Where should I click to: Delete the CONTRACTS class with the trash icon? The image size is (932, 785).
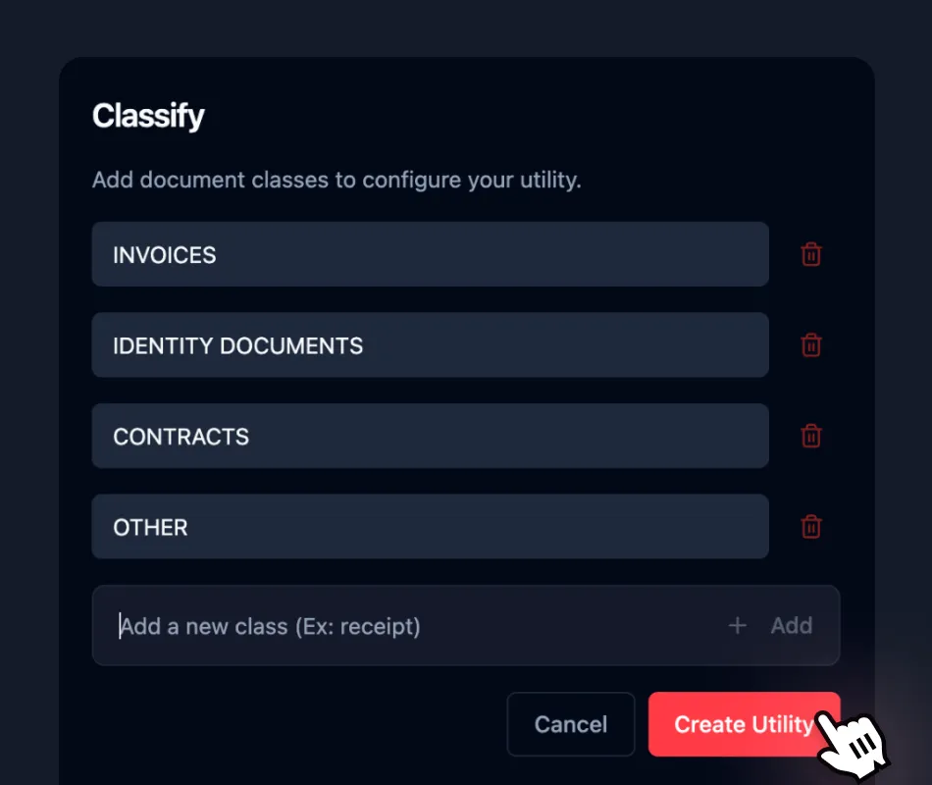[810, 436]
